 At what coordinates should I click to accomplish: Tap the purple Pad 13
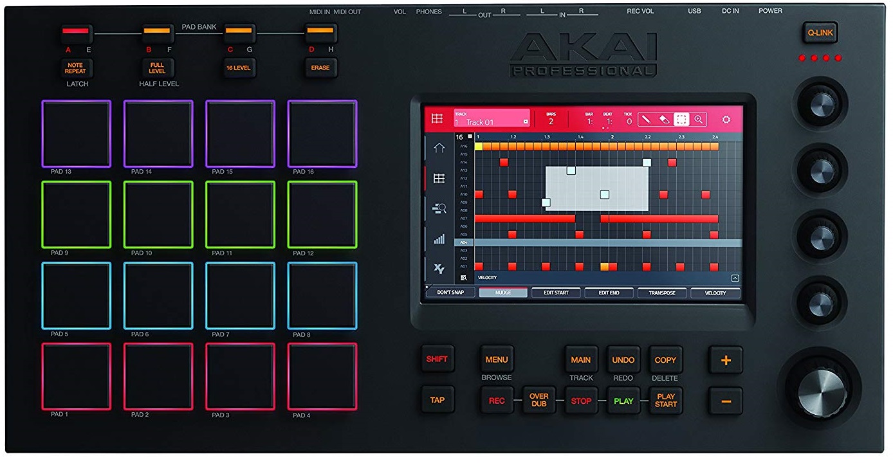pyautogui.click(x=77, y=134)
